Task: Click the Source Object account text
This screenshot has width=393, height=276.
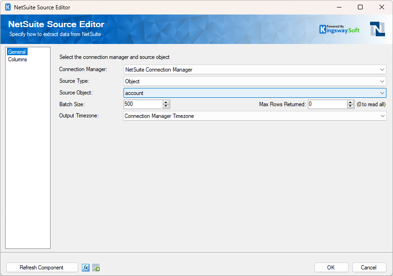Action: (x=134, y=93)
